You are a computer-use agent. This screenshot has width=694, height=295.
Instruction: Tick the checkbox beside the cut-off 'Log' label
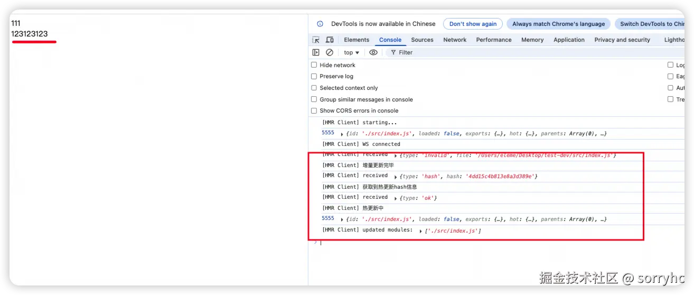[670, 65]
